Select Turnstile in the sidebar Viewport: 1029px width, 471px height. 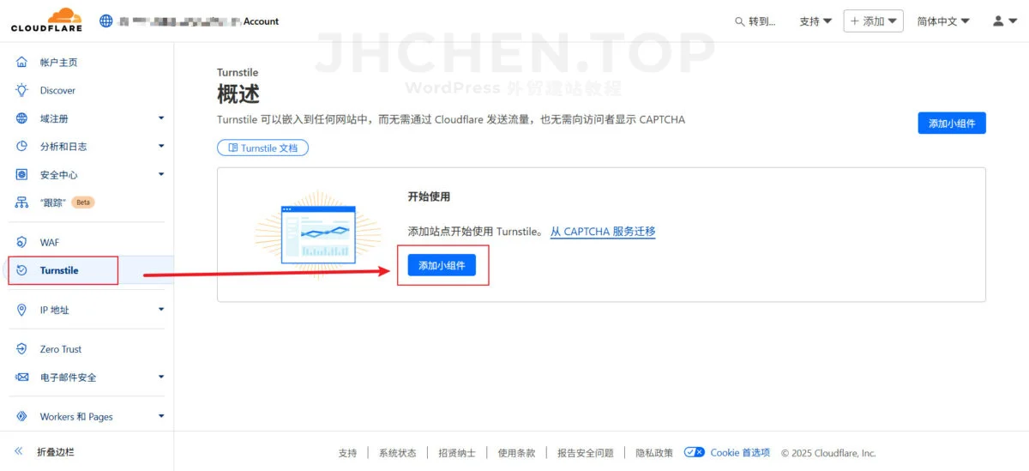59,270
